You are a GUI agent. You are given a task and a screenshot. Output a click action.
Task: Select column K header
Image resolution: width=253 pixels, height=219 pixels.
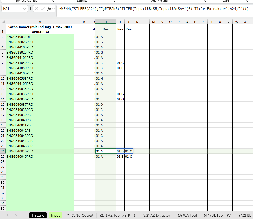137,22
